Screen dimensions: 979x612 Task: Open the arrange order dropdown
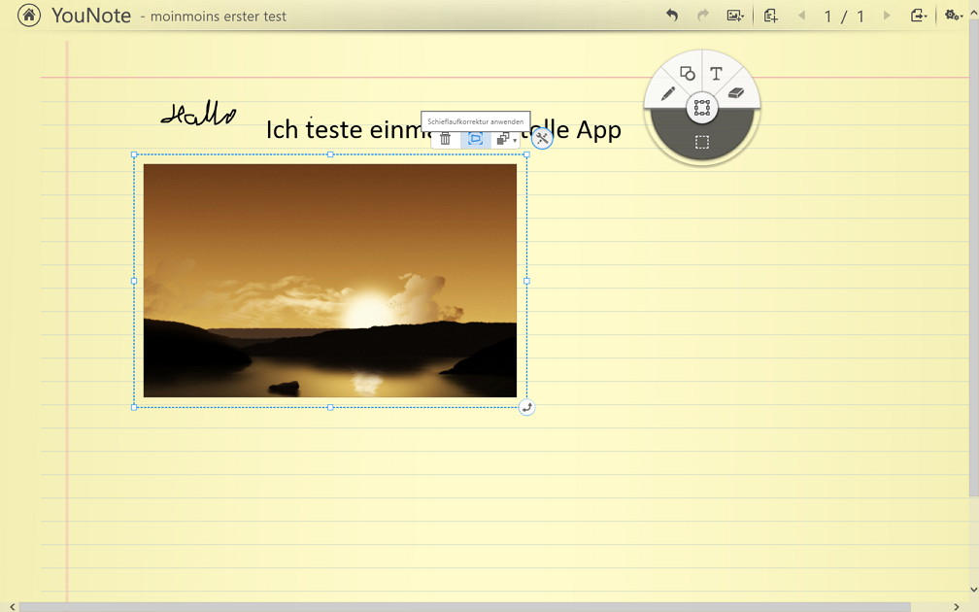click(506, 139)
